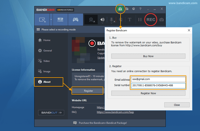Screen dimensions: 200x131
Task: Expand the screen recording mode dropdown arrow
Action: click(x=51, y=19)
